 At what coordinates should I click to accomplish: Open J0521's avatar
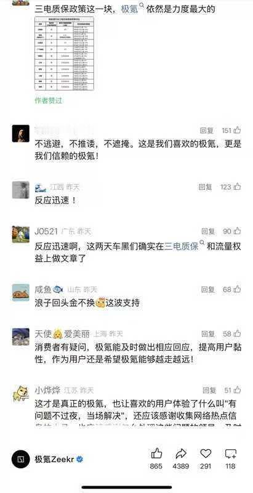coord(21,234)
